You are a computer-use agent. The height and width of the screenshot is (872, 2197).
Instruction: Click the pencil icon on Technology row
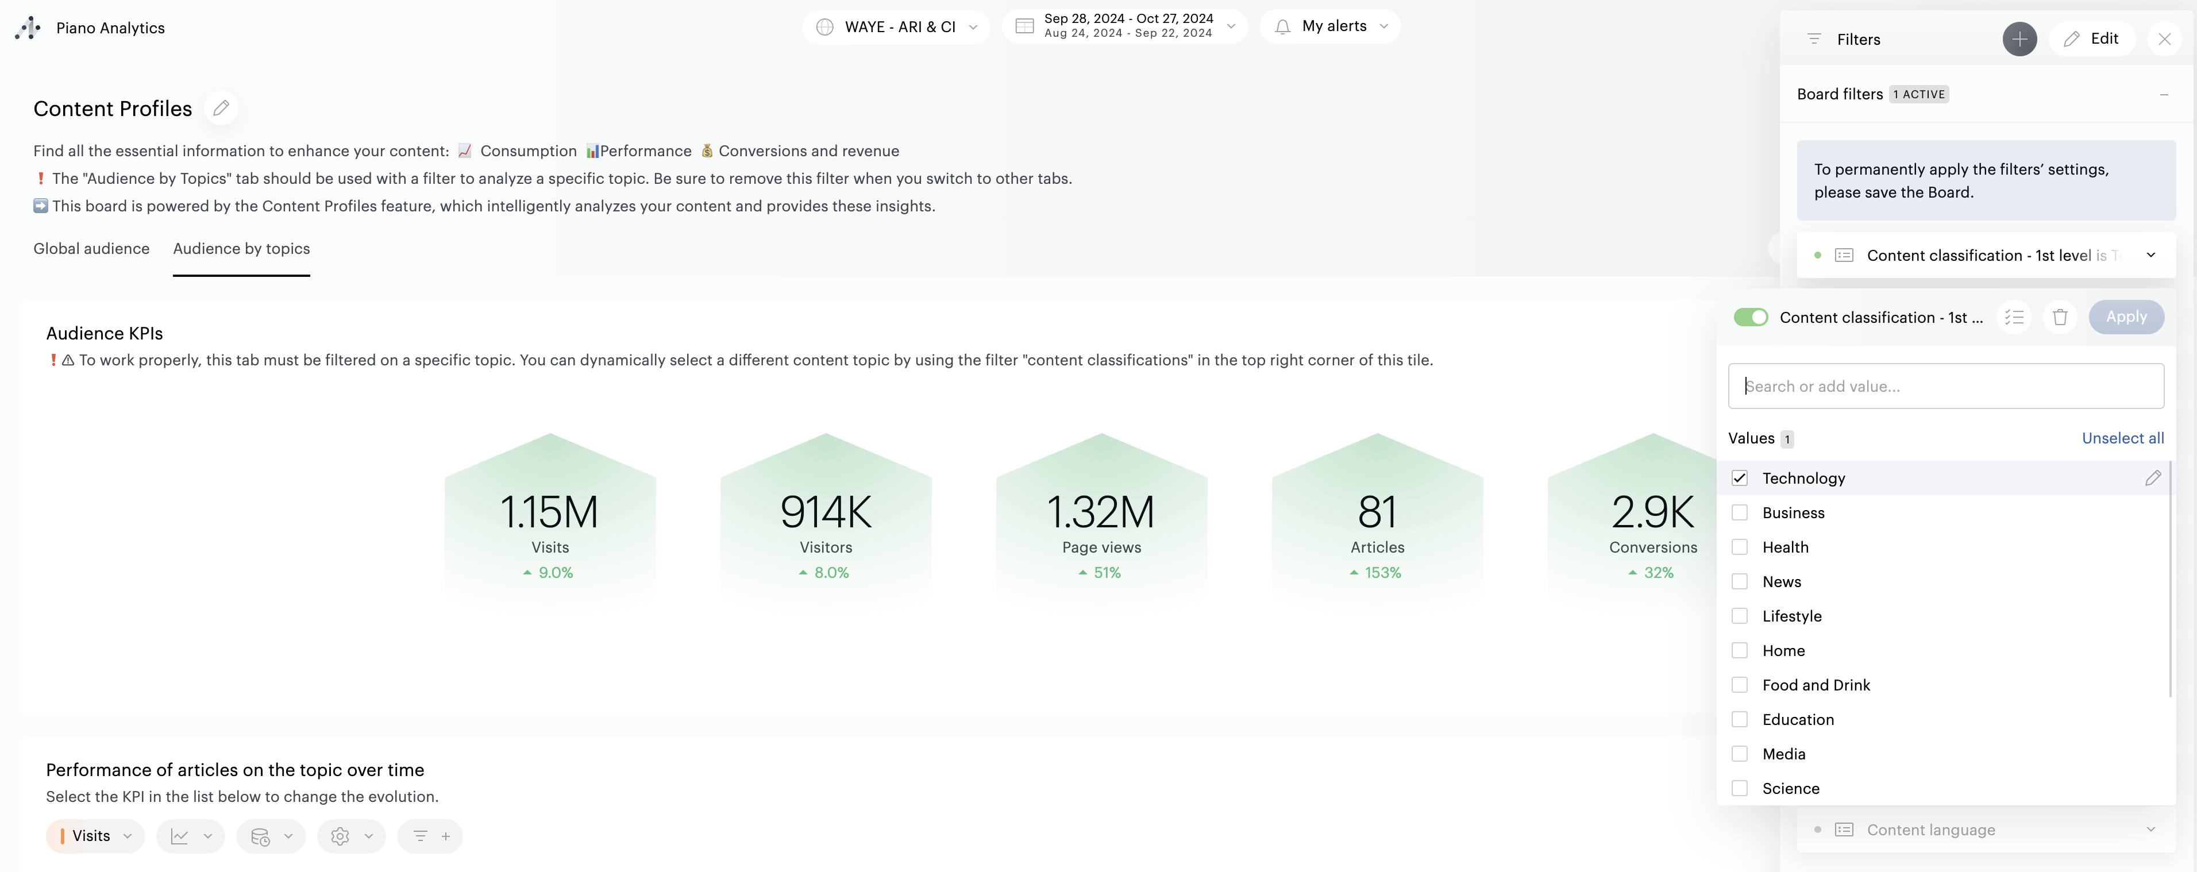click(2152, 478)
